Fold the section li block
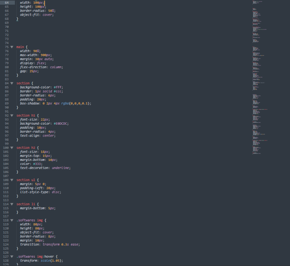Screen dimensions: 290x266 (x=12, y=204)
